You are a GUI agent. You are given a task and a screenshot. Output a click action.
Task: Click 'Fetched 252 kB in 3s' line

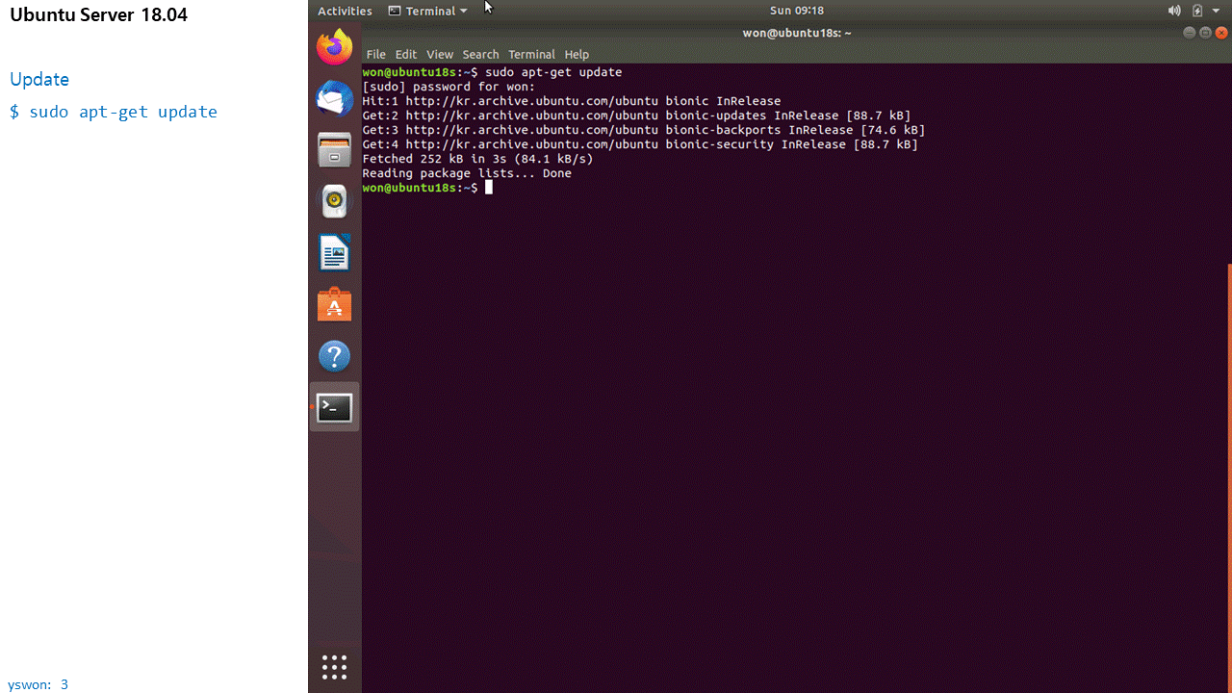[x=477, y=159]
